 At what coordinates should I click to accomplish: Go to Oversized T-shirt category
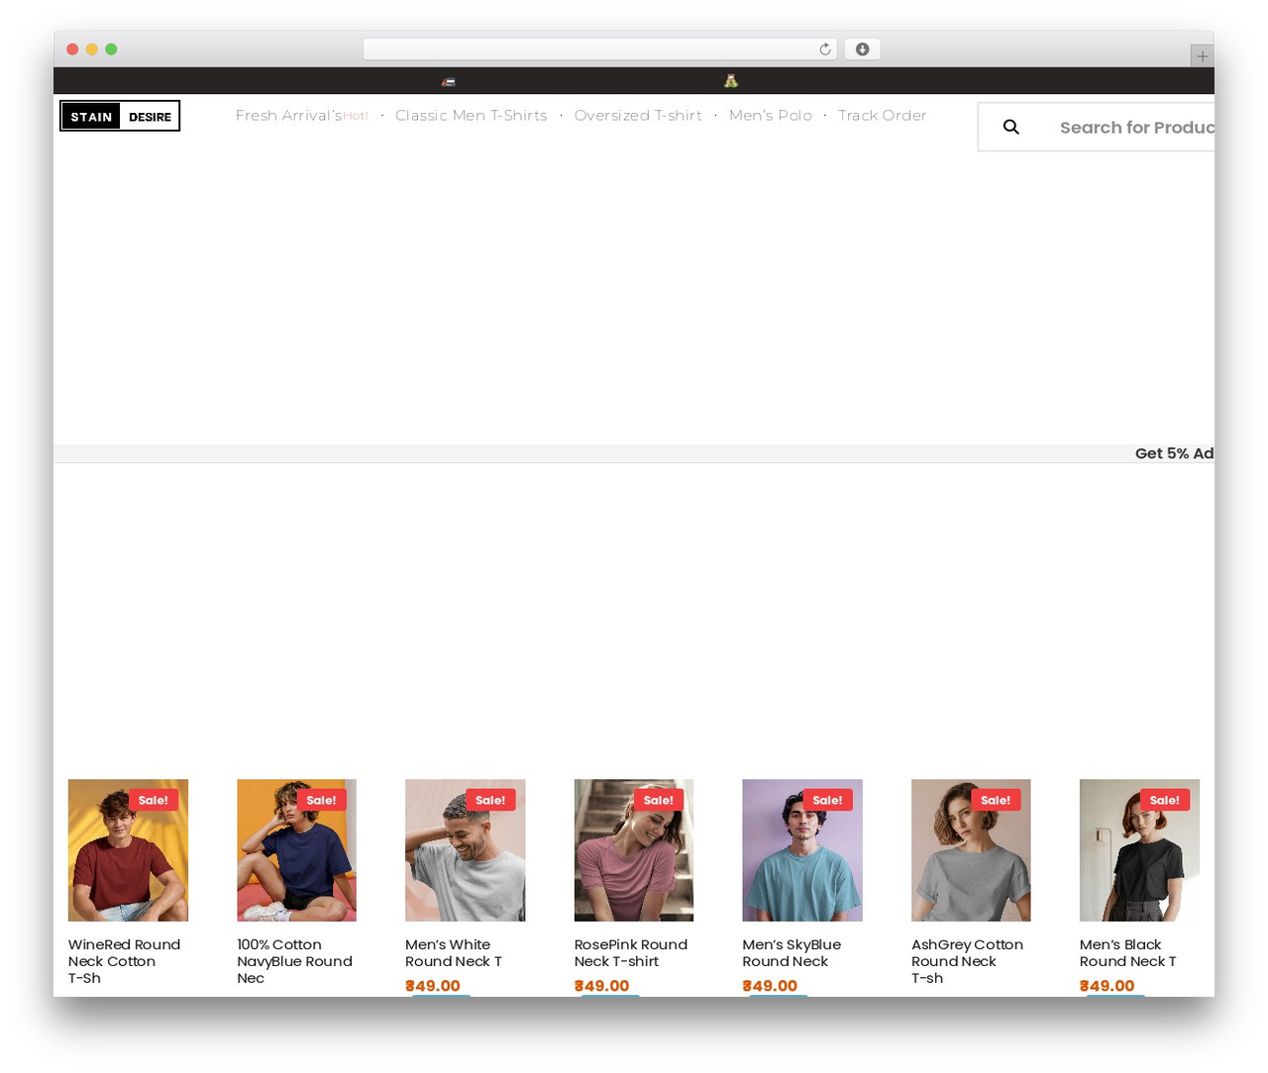(638, 116)
